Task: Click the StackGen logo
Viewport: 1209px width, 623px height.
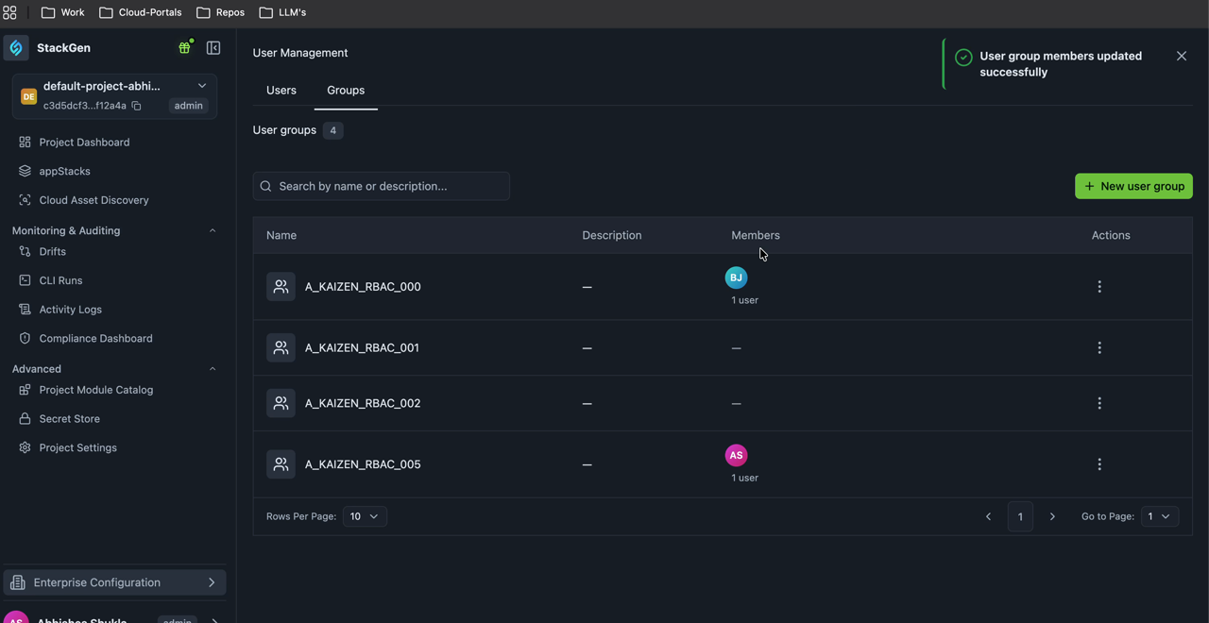Action: [x=16, y=48]
